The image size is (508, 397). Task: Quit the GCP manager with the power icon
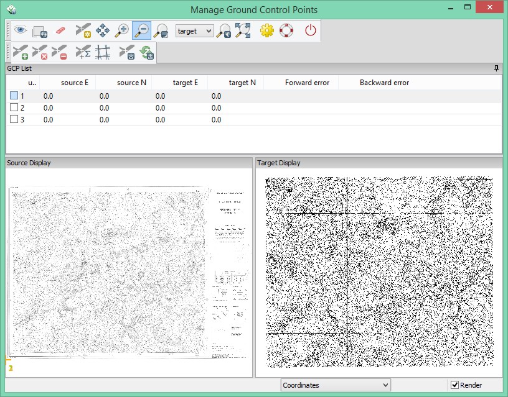(311, 30)
